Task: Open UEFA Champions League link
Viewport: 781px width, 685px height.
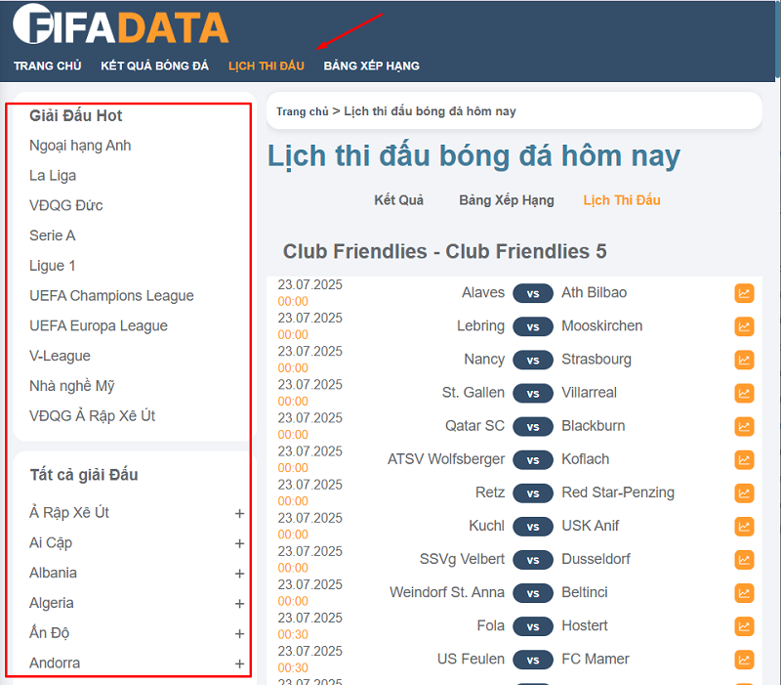Action: tap(111, 296)
